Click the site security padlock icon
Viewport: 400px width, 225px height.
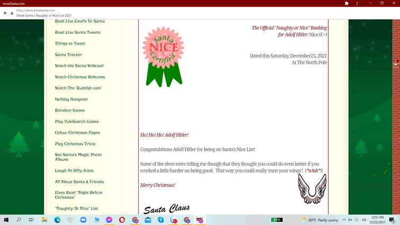click(x=12, y=13)
